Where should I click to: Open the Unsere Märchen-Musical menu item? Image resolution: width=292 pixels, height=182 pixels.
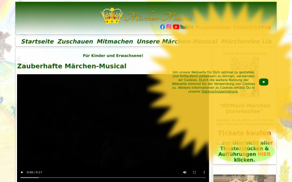point(177,41)
